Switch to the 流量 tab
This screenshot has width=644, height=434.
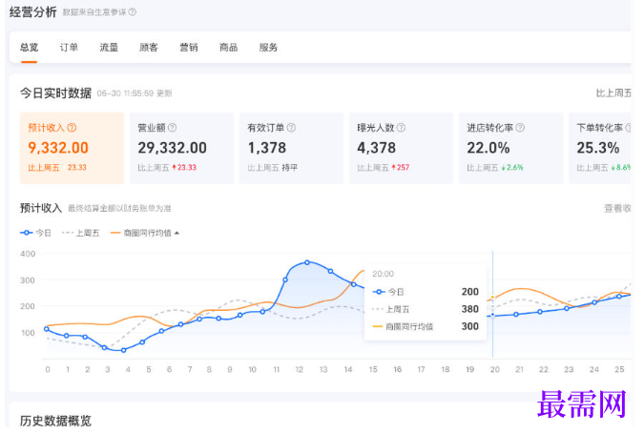click(109, 48)
